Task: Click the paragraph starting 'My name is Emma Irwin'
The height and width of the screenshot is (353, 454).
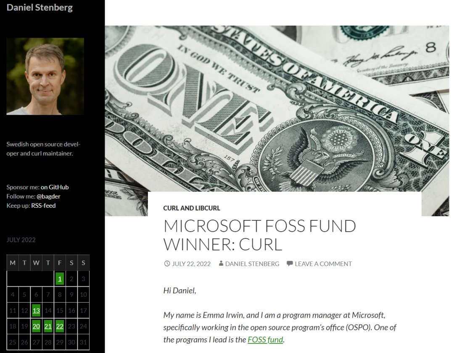Action: (280, 327)
